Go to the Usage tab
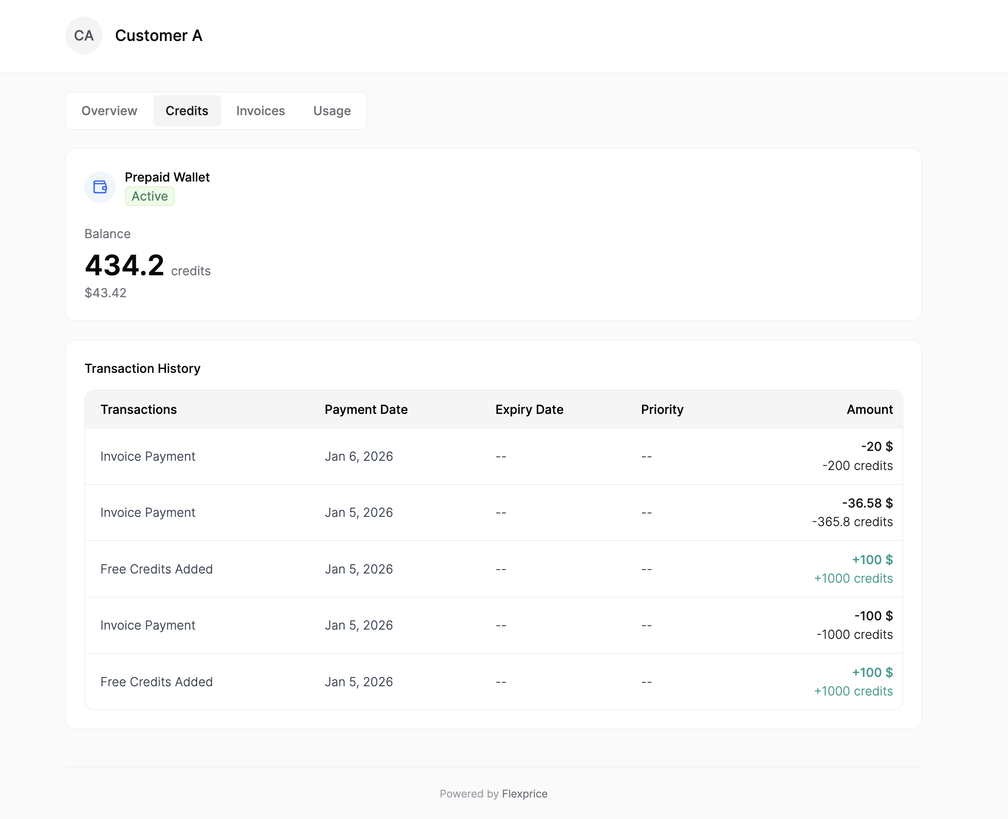Viewport: 1008px width, 819px height. pos(332,111)
